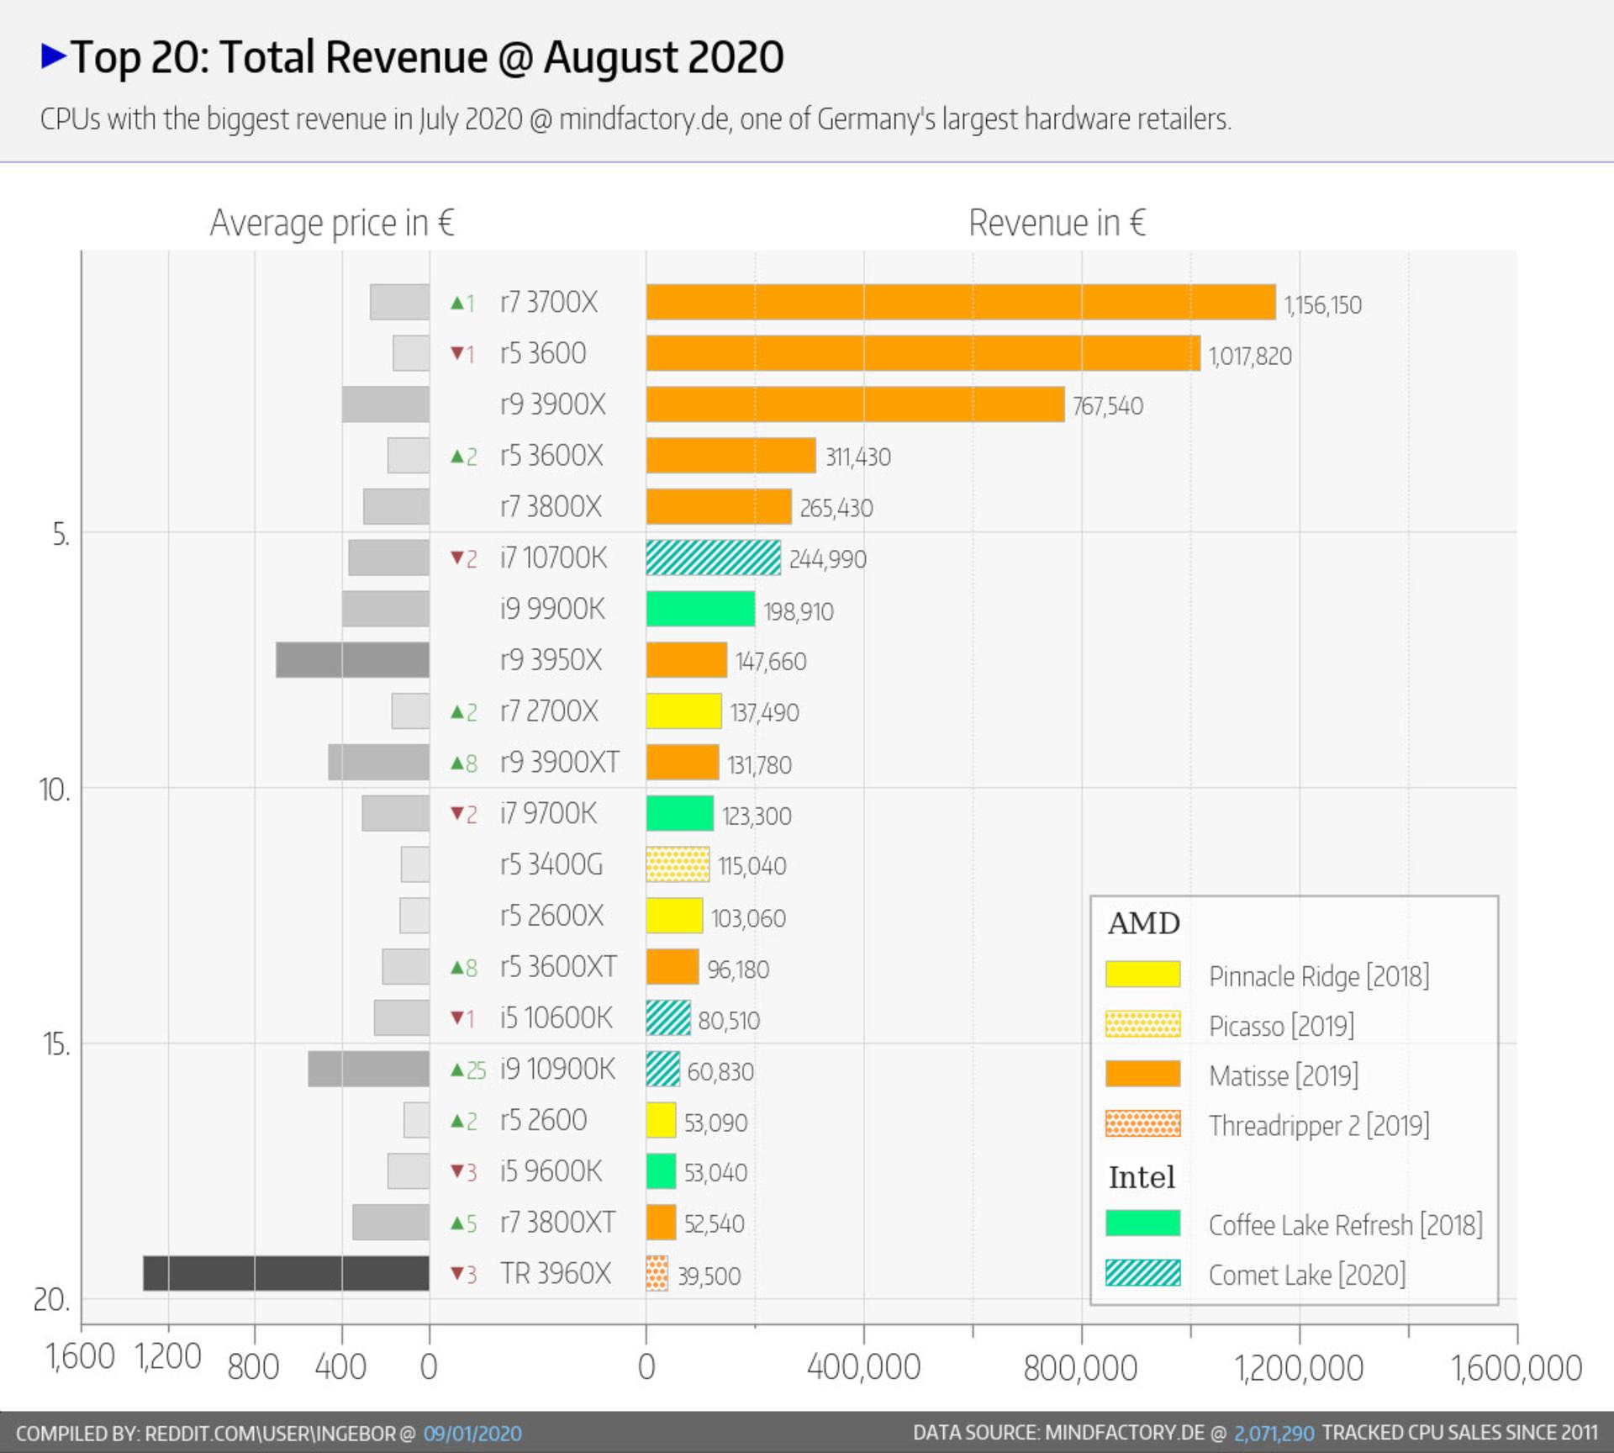Image resolution: width=1614 pixels, height=1453 pixels.
Task: Click the green up arrow beside r9 3900XT
Action: [457, 763]
